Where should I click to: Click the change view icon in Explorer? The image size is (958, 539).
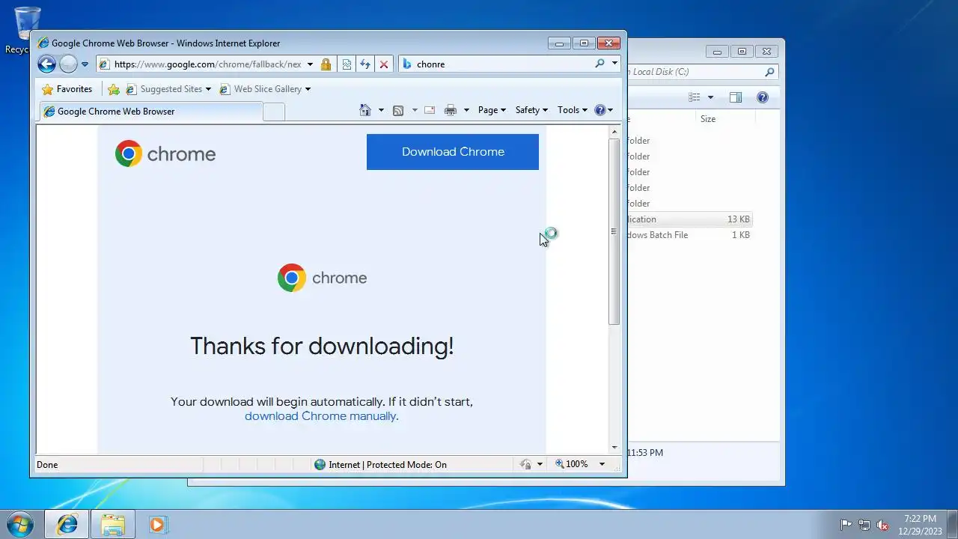click(695, 97)
